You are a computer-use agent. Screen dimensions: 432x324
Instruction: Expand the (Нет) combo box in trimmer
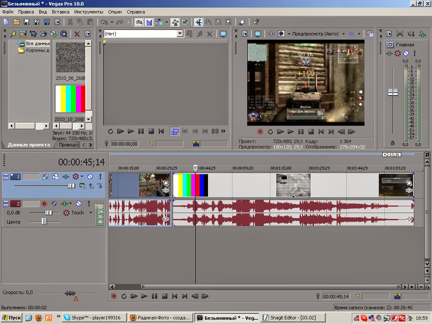pyautogui.click(x=180, y=34)
